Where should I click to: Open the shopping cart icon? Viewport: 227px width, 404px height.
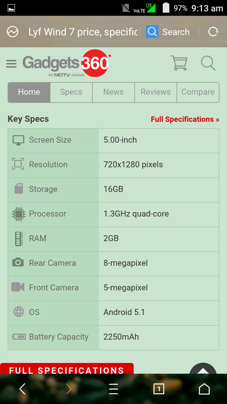pos(179,63)
